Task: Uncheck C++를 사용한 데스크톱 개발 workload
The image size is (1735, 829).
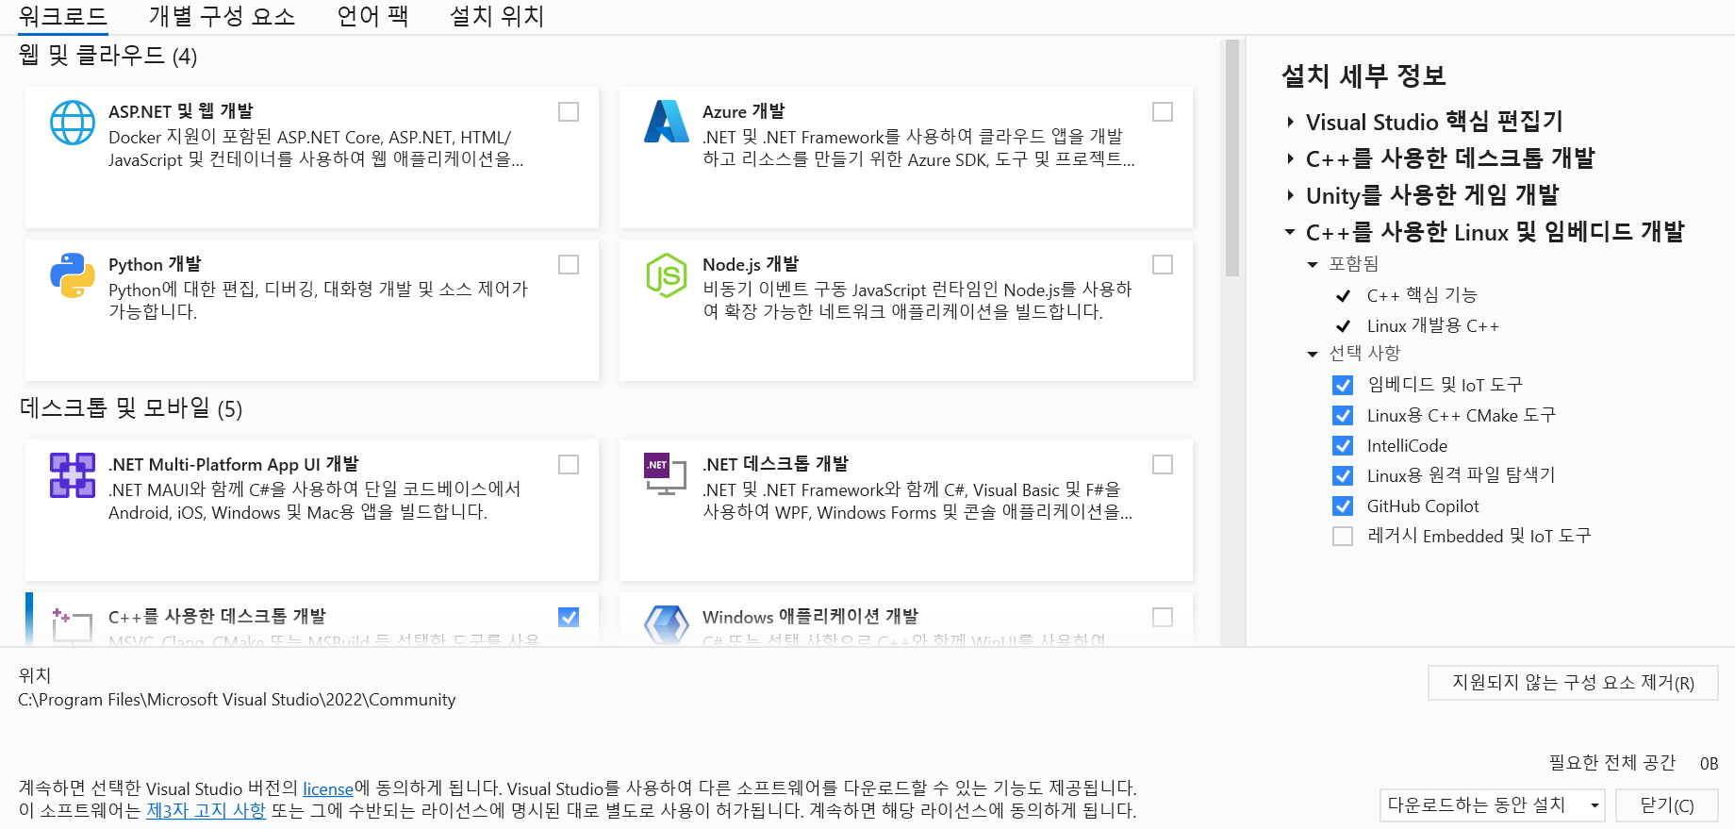Action: [x=569, y=617]
